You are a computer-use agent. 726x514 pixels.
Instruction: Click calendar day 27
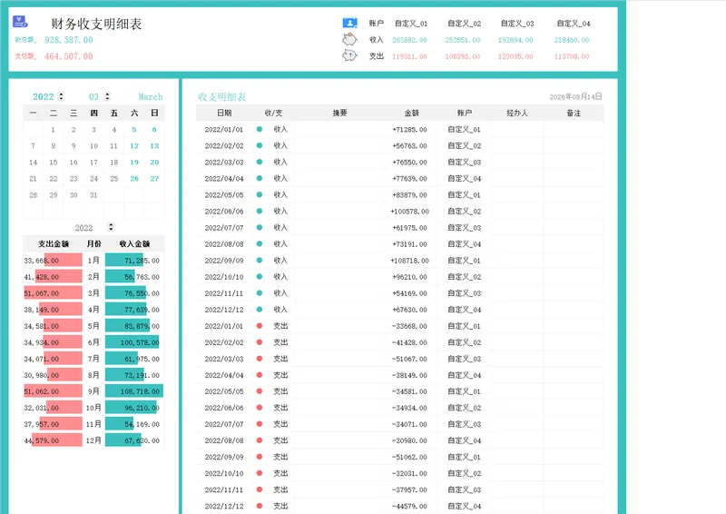pos(154,178)
